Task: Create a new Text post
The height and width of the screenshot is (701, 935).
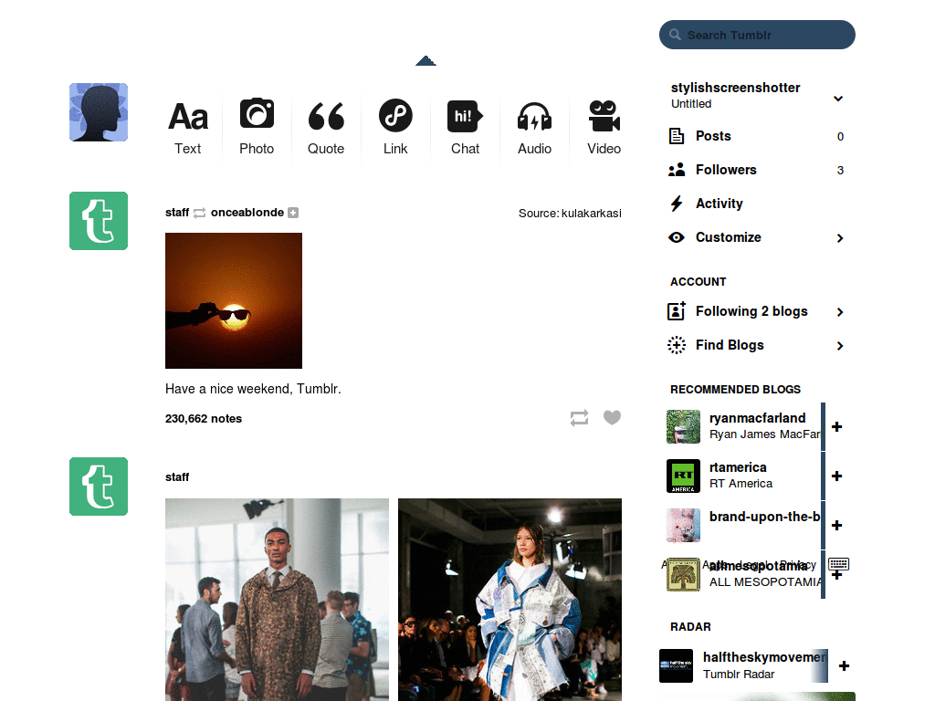Action: [188, 128]
